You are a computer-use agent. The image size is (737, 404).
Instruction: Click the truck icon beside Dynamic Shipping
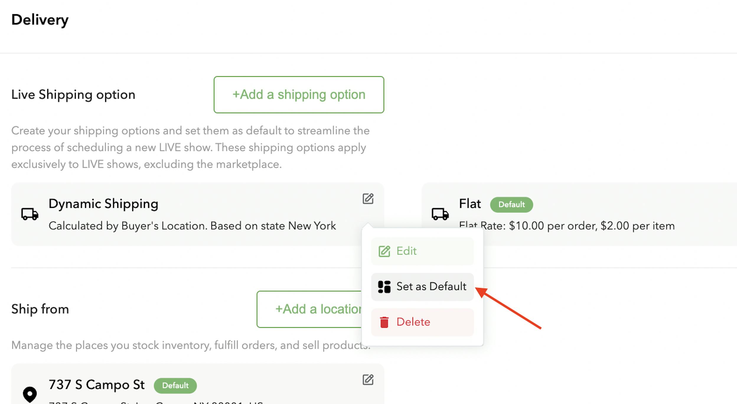click(x=30, y=214)
